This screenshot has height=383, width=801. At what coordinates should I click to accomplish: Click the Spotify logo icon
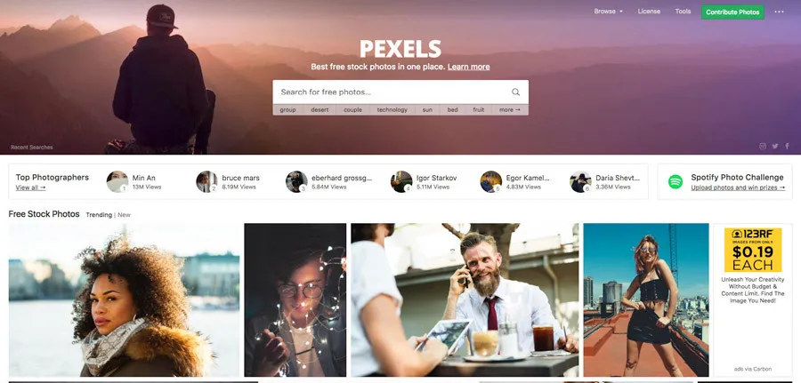[676, 181]
